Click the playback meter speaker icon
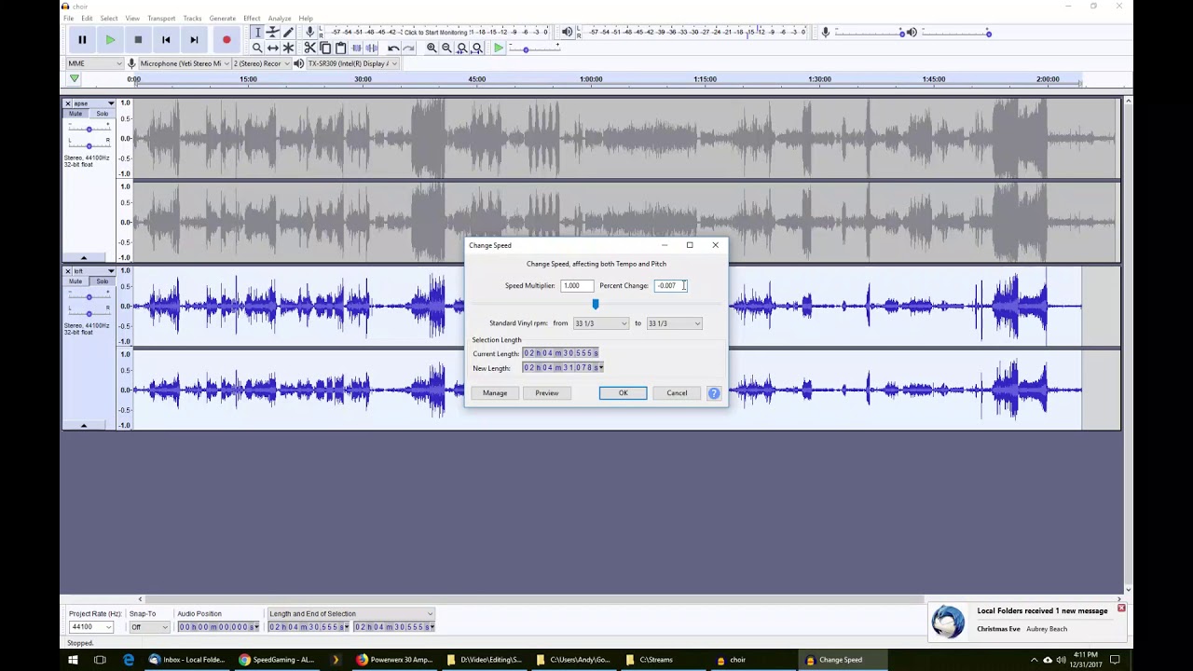This screenshot has width=1193, height=671. tap(567, 33)
